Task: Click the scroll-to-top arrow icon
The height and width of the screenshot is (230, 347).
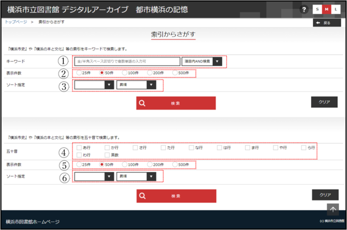Action: click(x=333, y=209)
